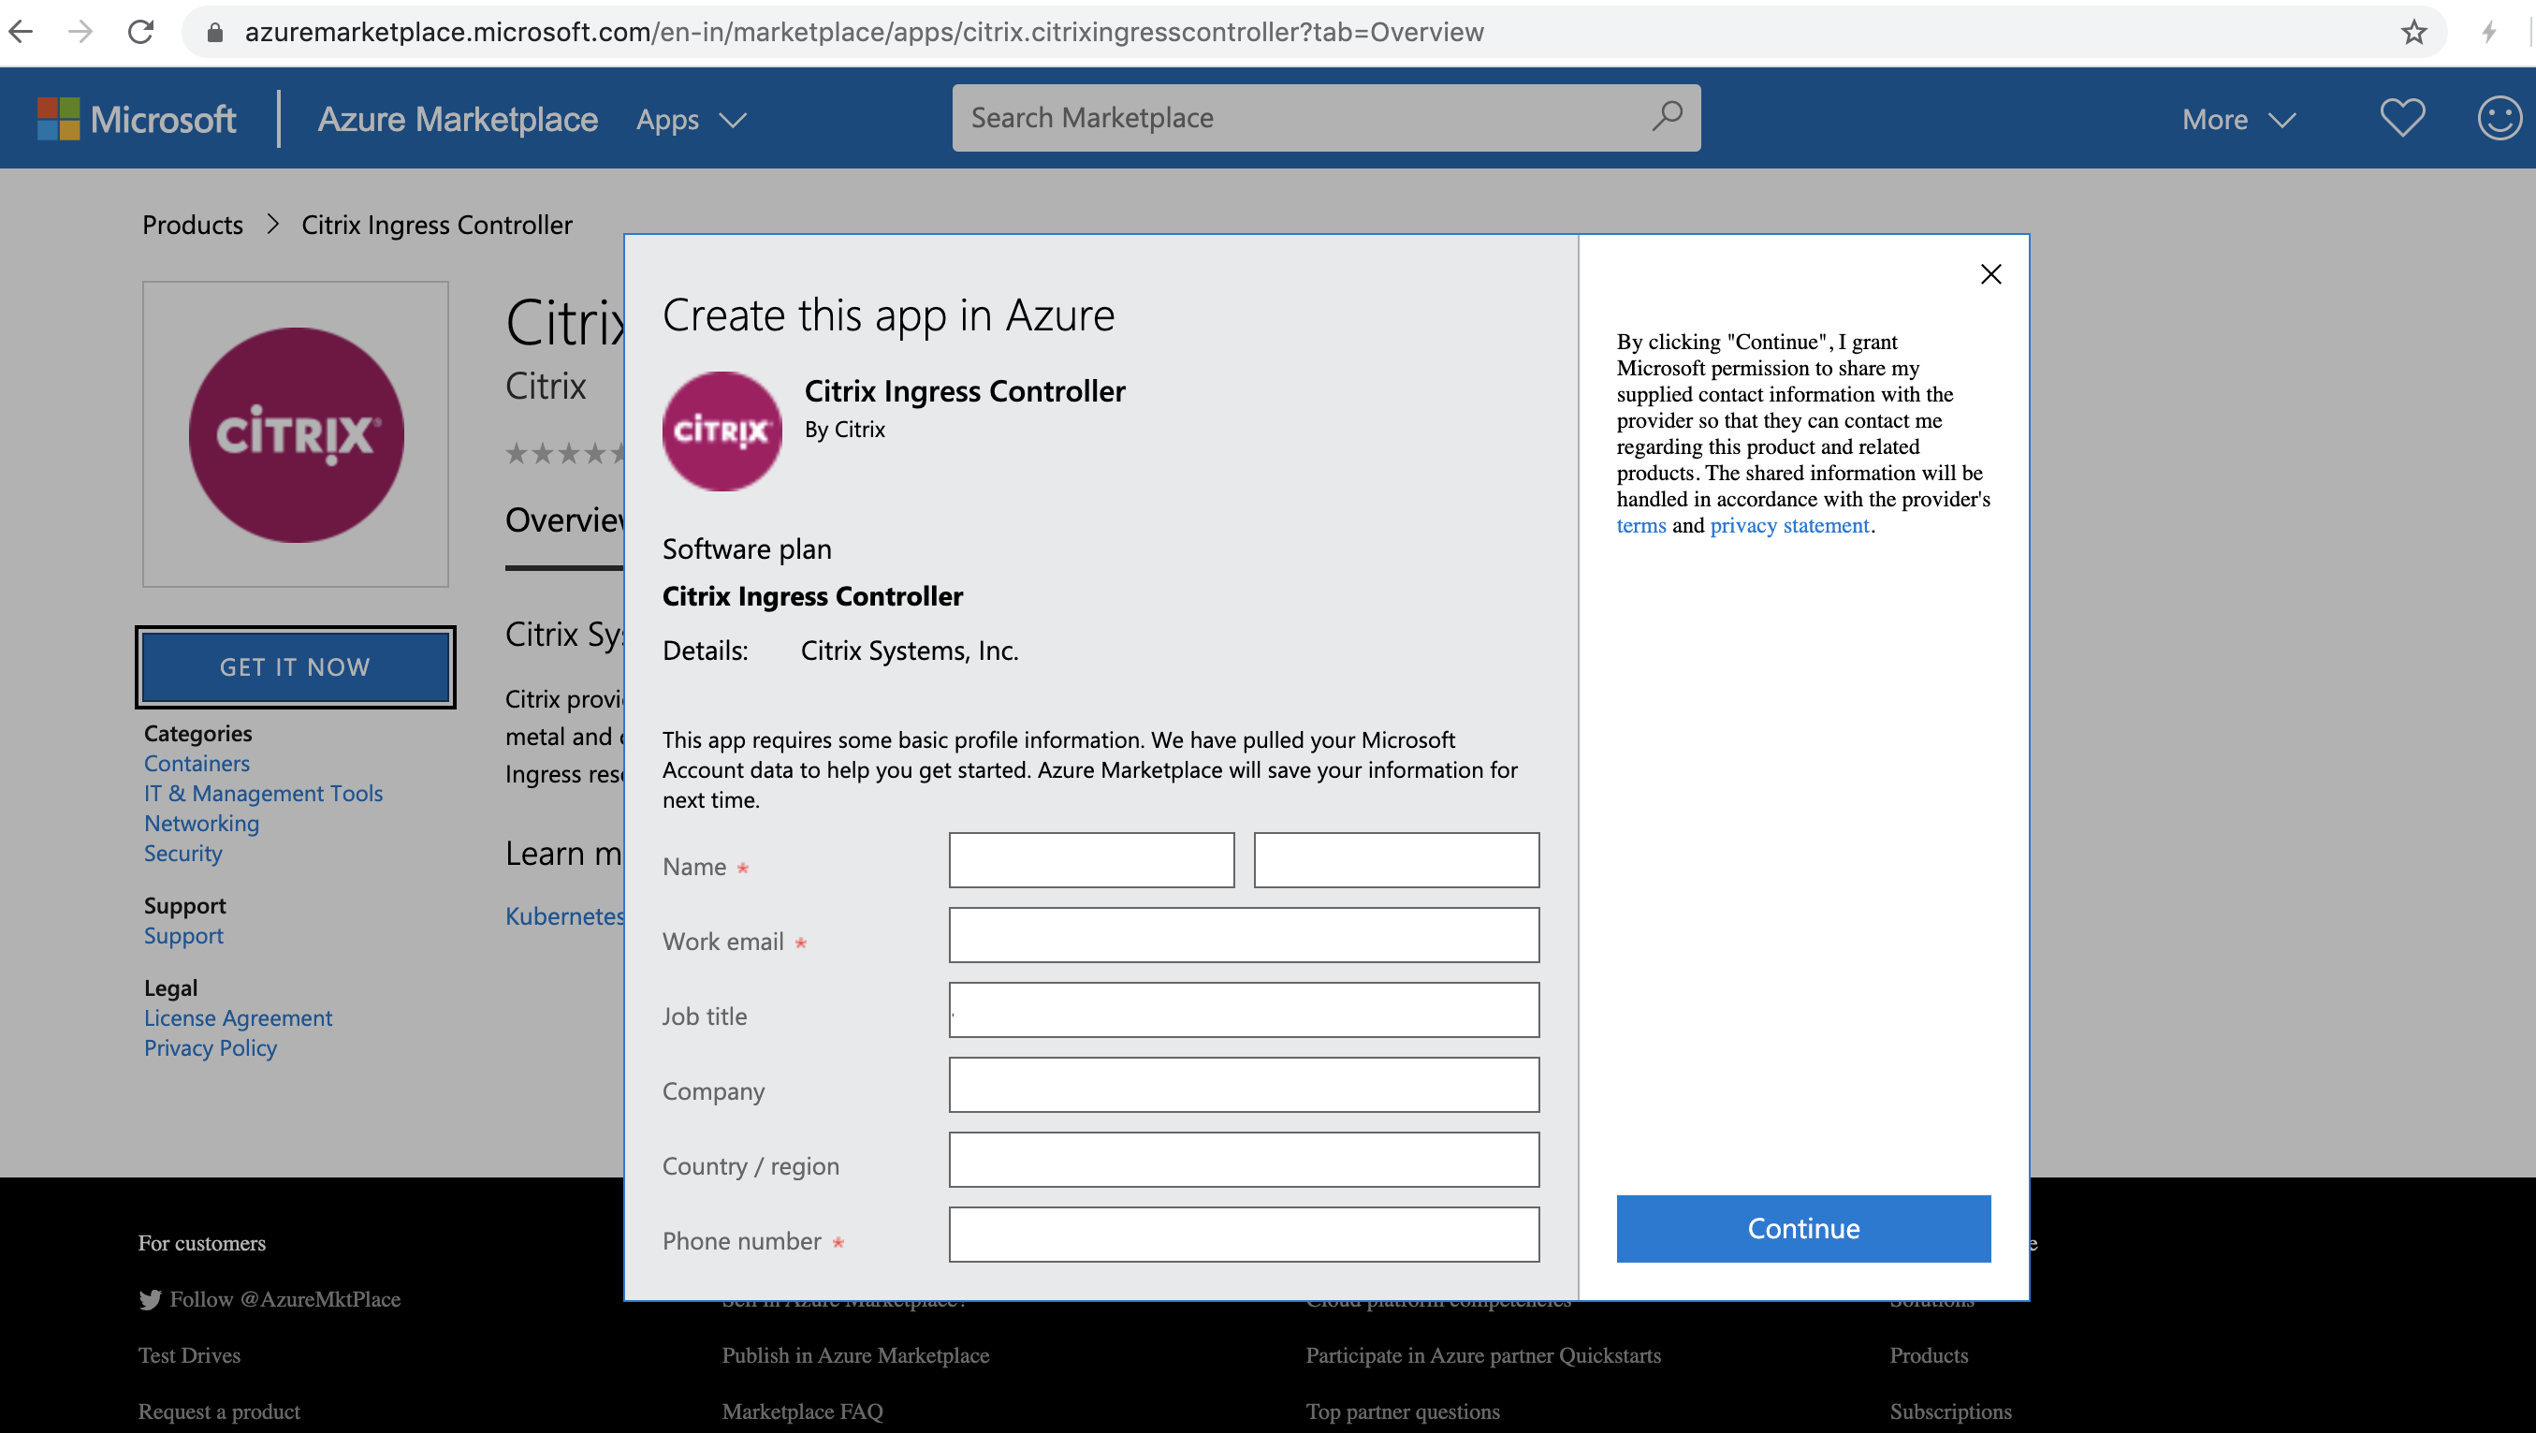Click the blue Support link
Viewport: 2536px width, 1433px height.
coord(183,936)
